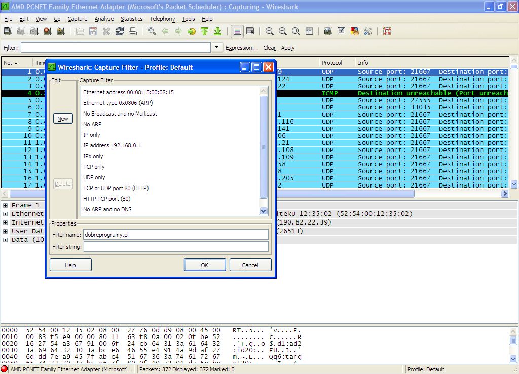Click the capture filter list's scroll-down arrow

click(264, 211)
